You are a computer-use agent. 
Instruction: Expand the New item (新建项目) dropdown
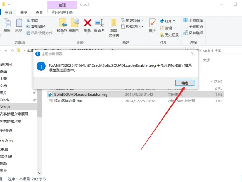142,20
